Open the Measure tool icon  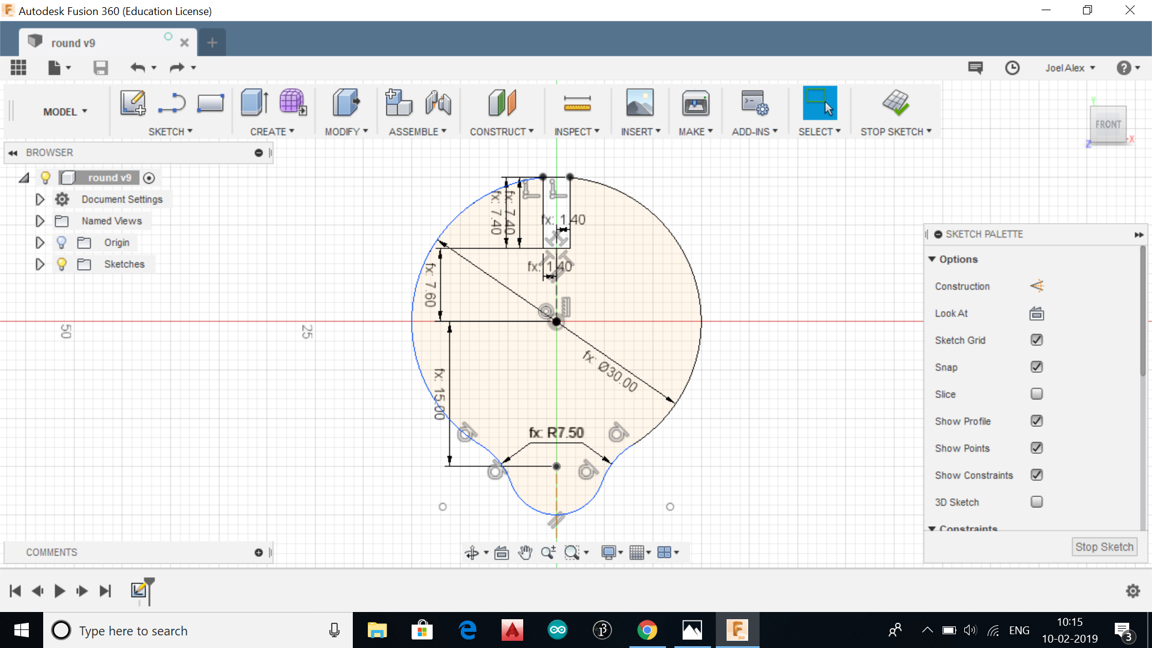577,103
